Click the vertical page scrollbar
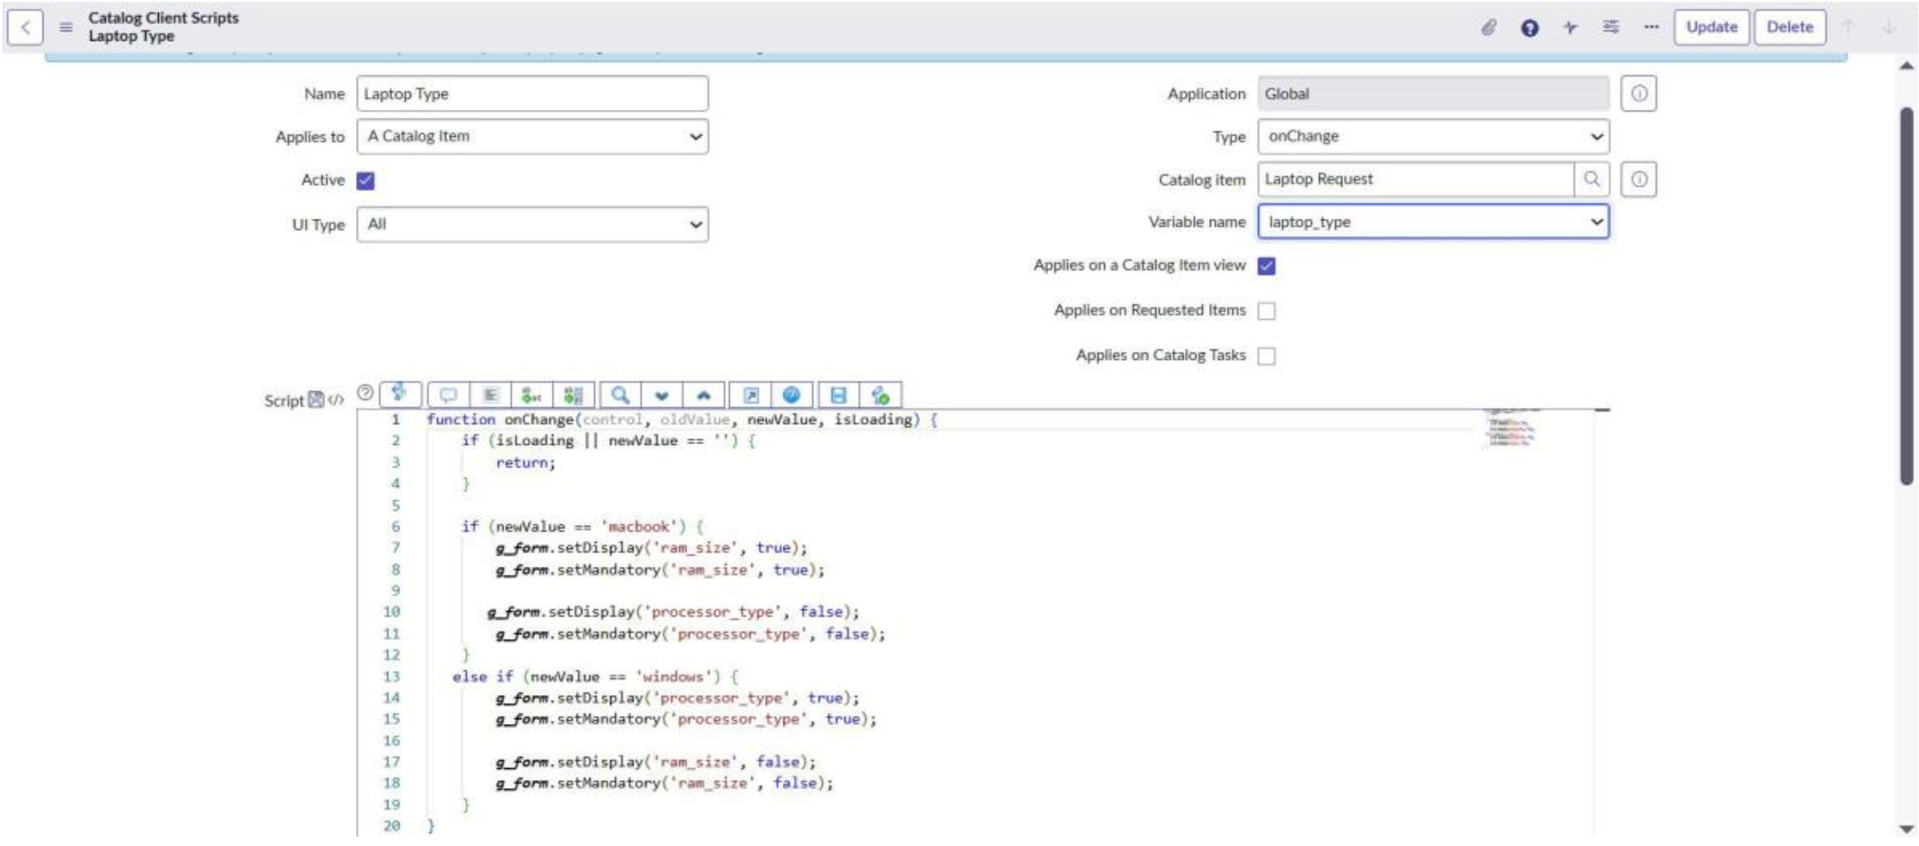This screenshot has width=1919, height=846. pyautogui.click(x=1907, y=295)
